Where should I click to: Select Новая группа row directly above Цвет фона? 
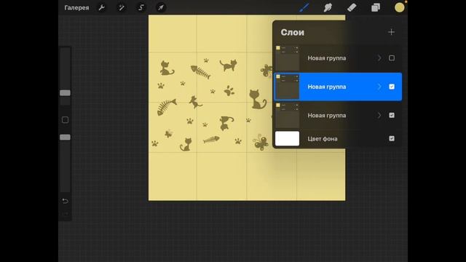click(x=338, y=115)
